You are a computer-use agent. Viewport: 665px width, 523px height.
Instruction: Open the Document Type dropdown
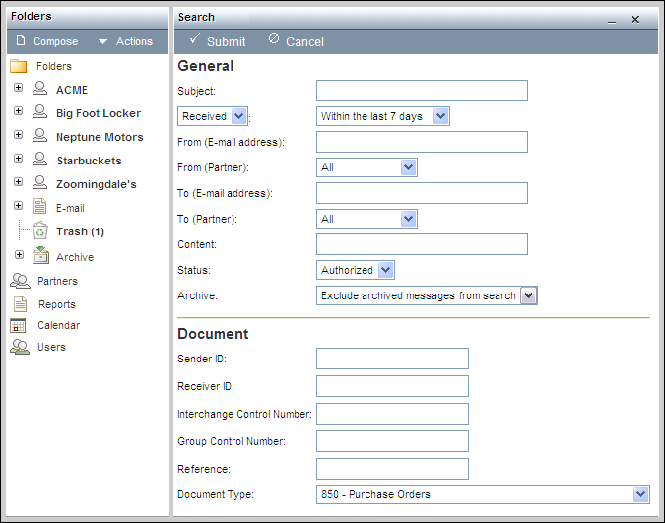[x=483, y=494]
